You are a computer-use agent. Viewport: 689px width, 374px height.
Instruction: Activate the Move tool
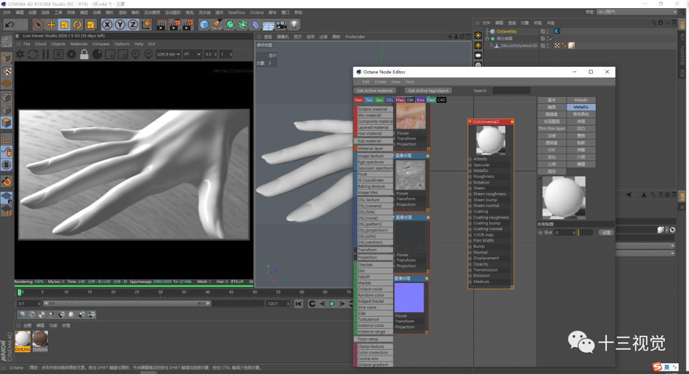(x=52, y=25)
